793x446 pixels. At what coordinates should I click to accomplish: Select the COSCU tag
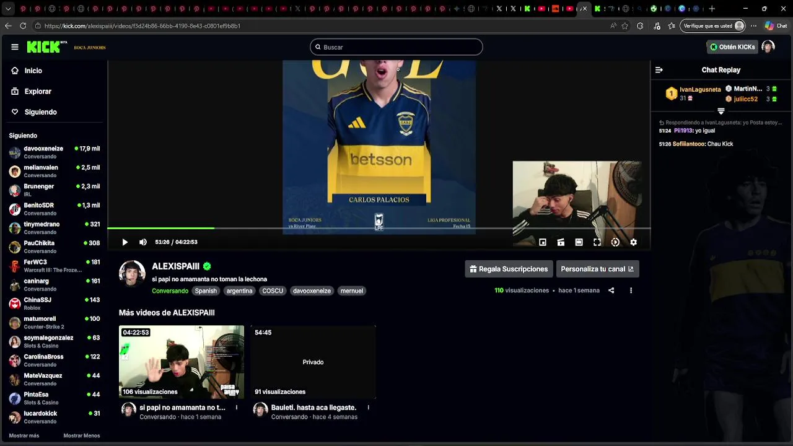tap(273, 291)
